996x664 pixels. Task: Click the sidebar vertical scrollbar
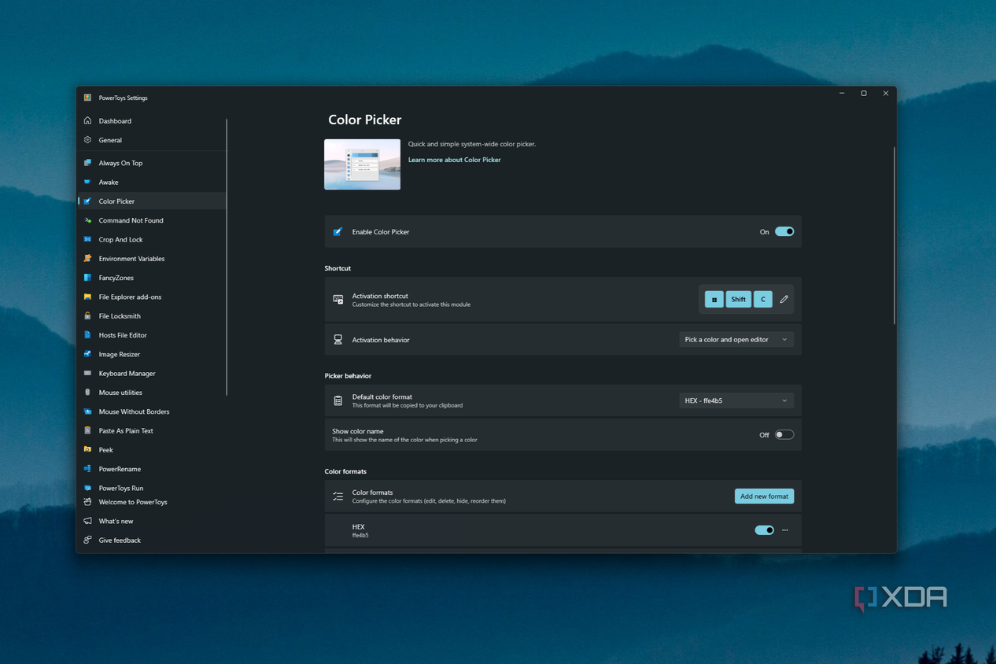pos(227,256)
